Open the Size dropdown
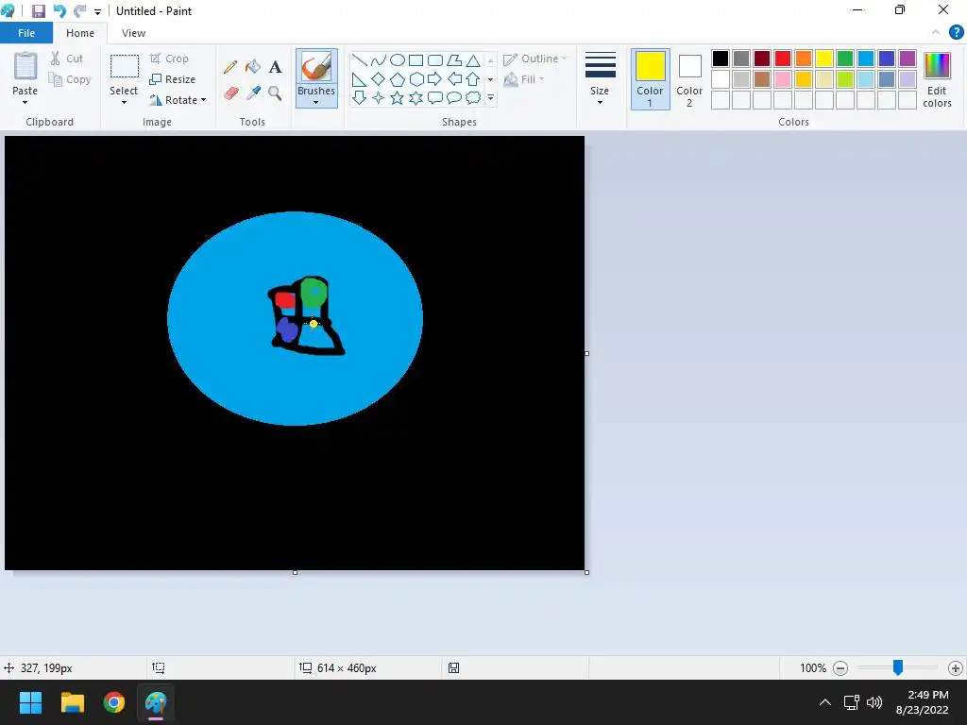Viewport: 967px width, 725px height. pos(600,77)
